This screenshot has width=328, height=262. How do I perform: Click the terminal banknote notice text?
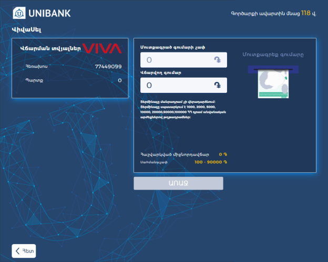183,110
